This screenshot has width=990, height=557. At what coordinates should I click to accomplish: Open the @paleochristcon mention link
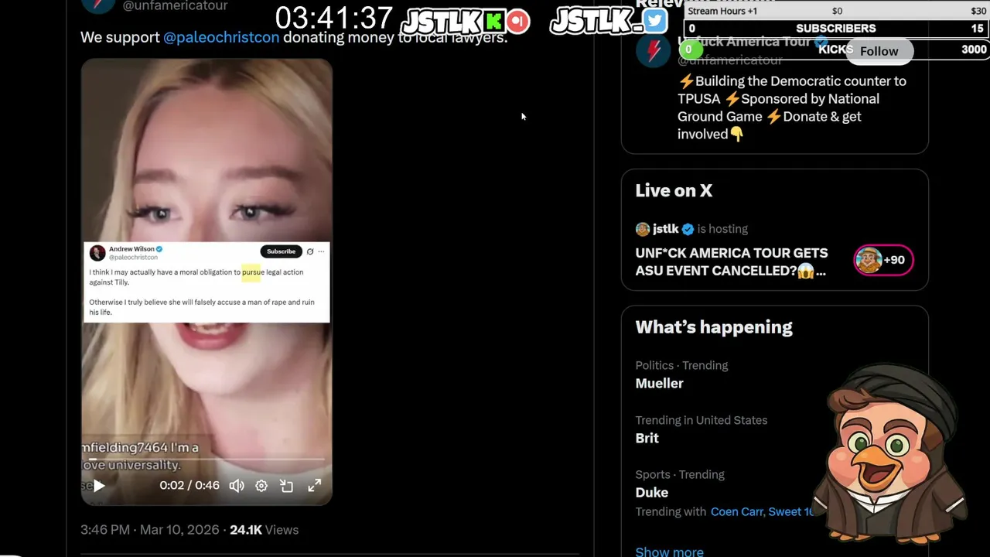pos(221,37)
